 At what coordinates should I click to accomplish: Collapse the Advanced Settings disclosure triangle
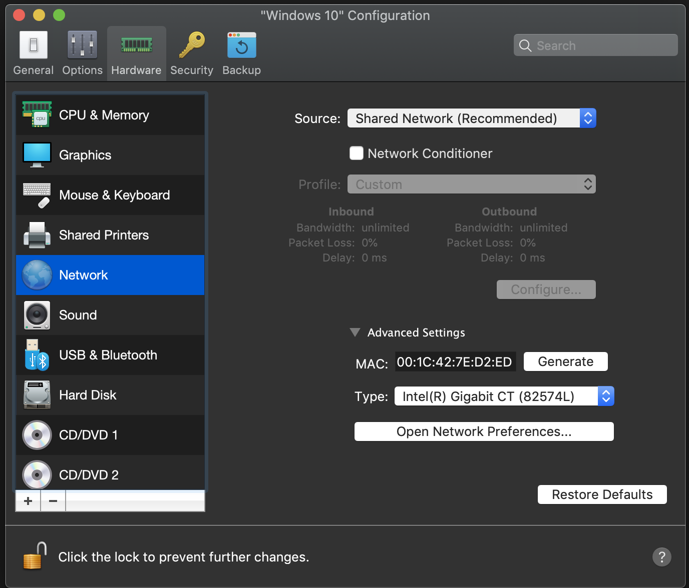(355, 332)
